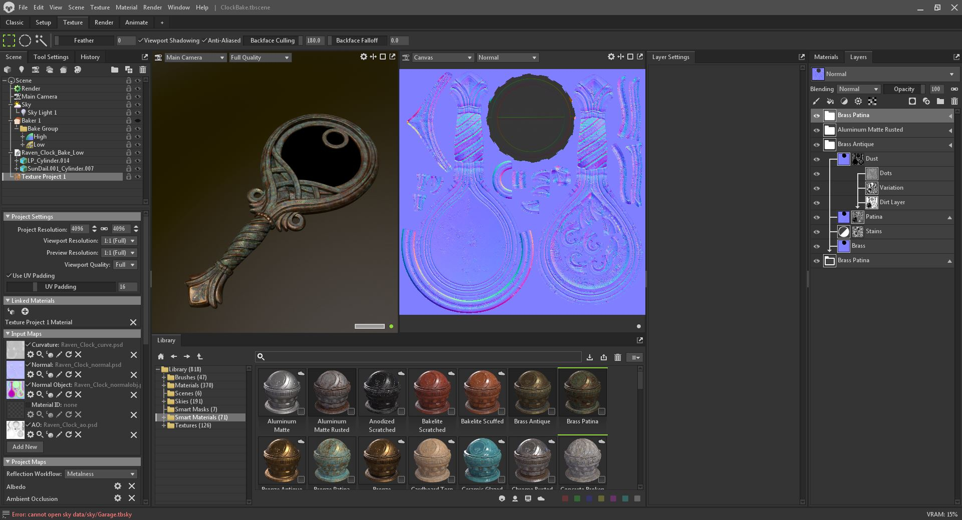Open the Full Quality dropdown
This screenshot has width=962, height=520.
tap(260, 58)
